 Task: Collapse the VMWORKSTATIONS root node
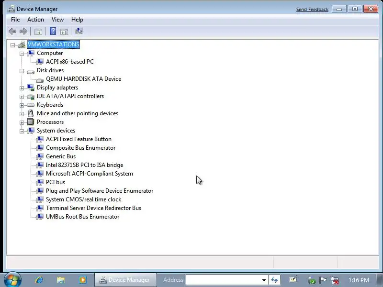tap(13, 45)
